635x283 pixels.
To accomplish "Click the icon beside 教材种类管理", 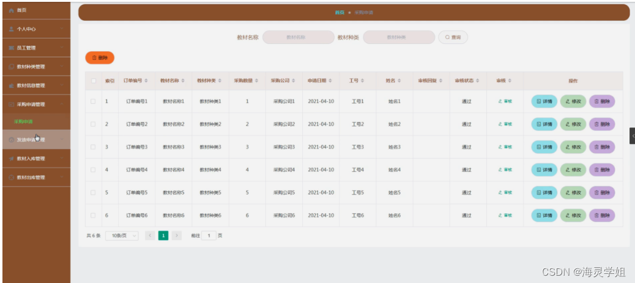I will click(12, 66).
